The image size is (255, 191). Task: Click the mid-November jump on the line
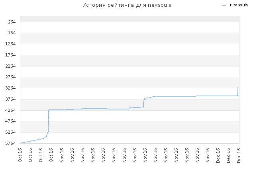pos(143,103)
